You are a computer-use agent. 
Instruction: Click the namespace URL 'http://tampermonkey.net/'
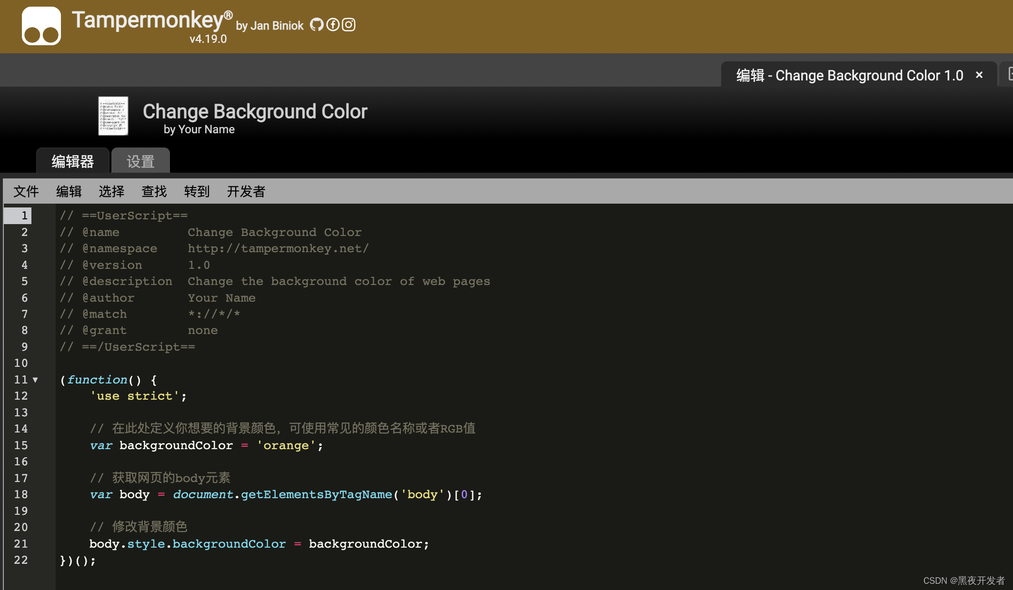[278, 248]
